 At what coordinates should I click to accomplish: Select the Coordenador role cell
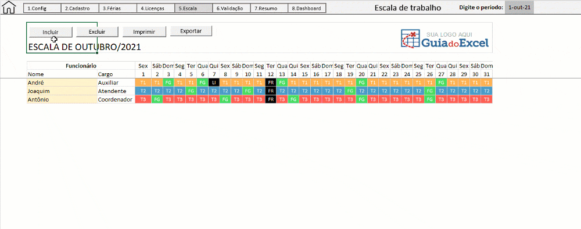click(116, 99)
